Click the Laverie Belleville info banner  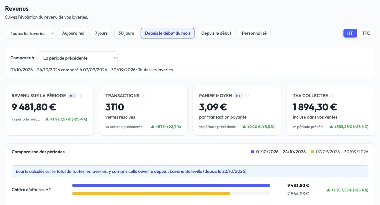click(x=190, y=171)
